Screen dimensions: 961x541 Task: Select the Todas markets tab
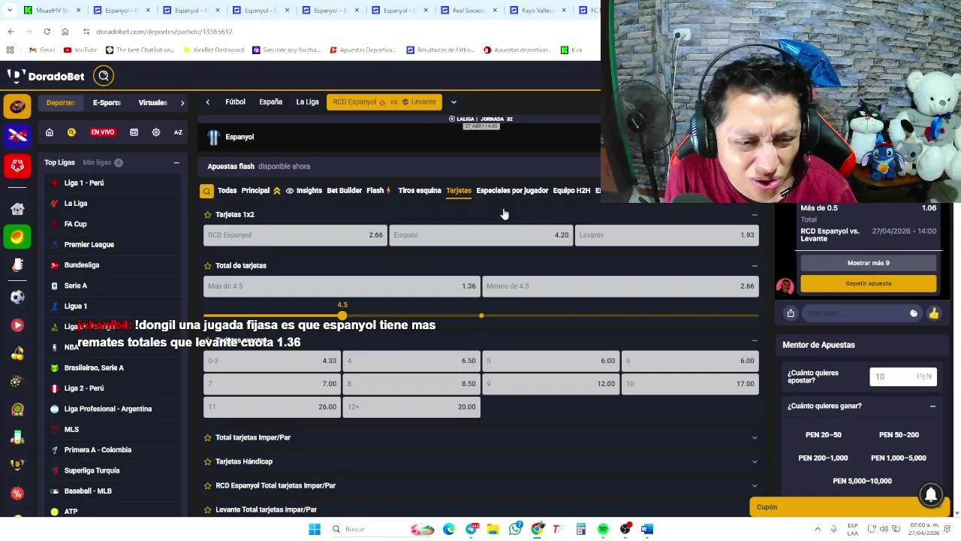click(x=227, y=191)
